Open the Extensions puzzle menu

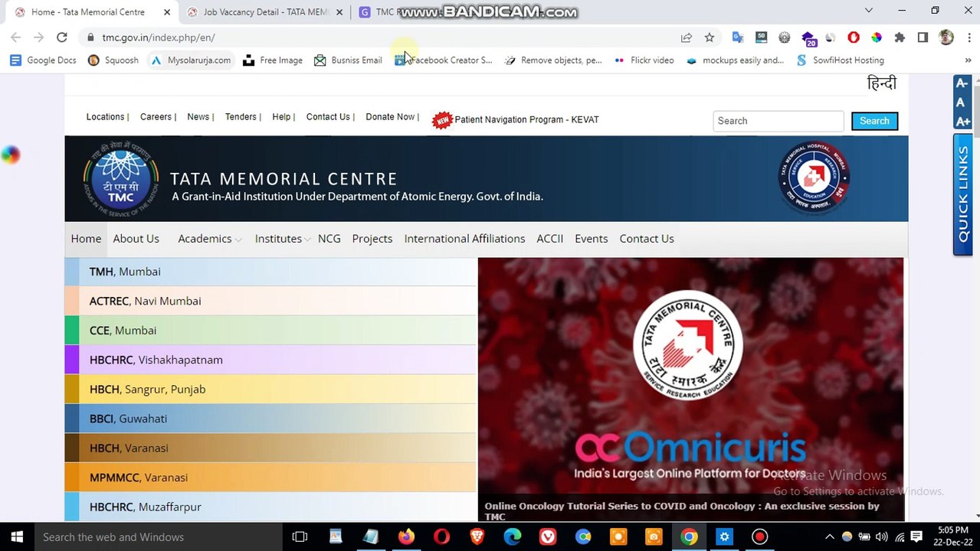(900, 37)
